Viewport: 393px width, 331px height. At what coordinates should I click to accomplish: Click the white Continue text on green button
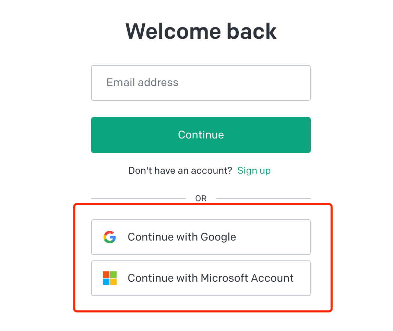(201, 135)
